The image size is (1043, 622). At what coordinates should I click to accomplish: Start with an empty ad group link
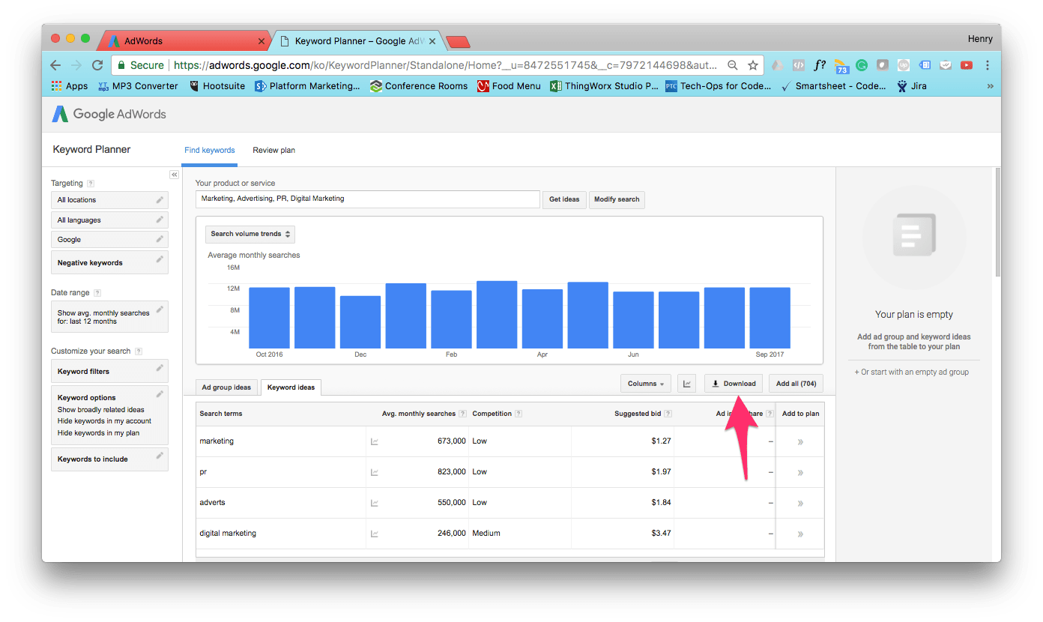point(912,372)
